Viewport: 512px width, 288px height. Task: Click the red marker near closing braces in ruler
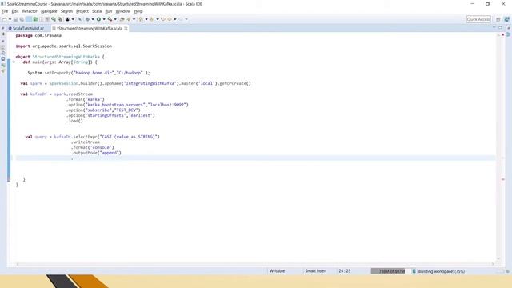[503, 179]
